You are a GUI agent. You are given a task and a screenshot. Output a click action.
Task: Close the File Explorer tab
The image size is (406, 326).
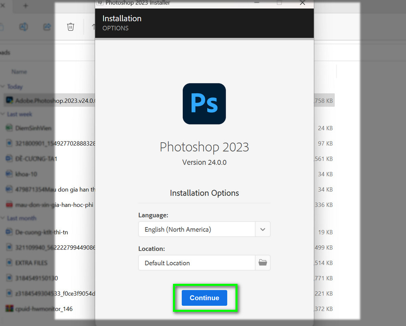tap(2, 5)
